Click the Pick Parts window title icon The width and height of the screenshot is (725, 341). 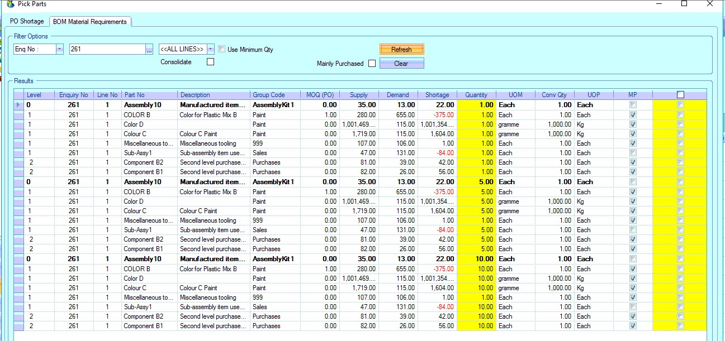pos(10,4)
